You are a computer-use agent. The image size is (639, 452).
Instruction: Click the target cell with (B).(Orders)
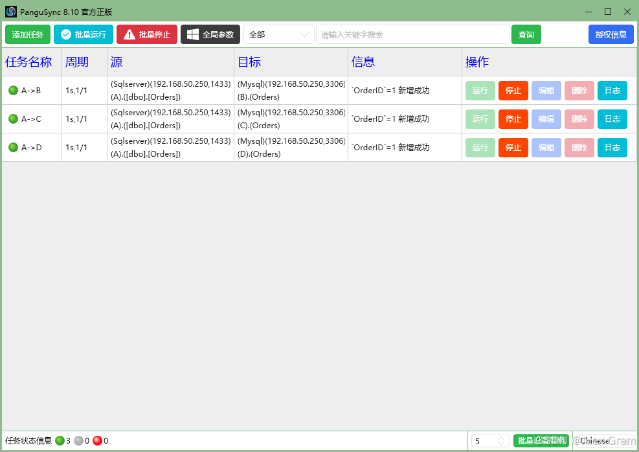click(x=291, y=90)
